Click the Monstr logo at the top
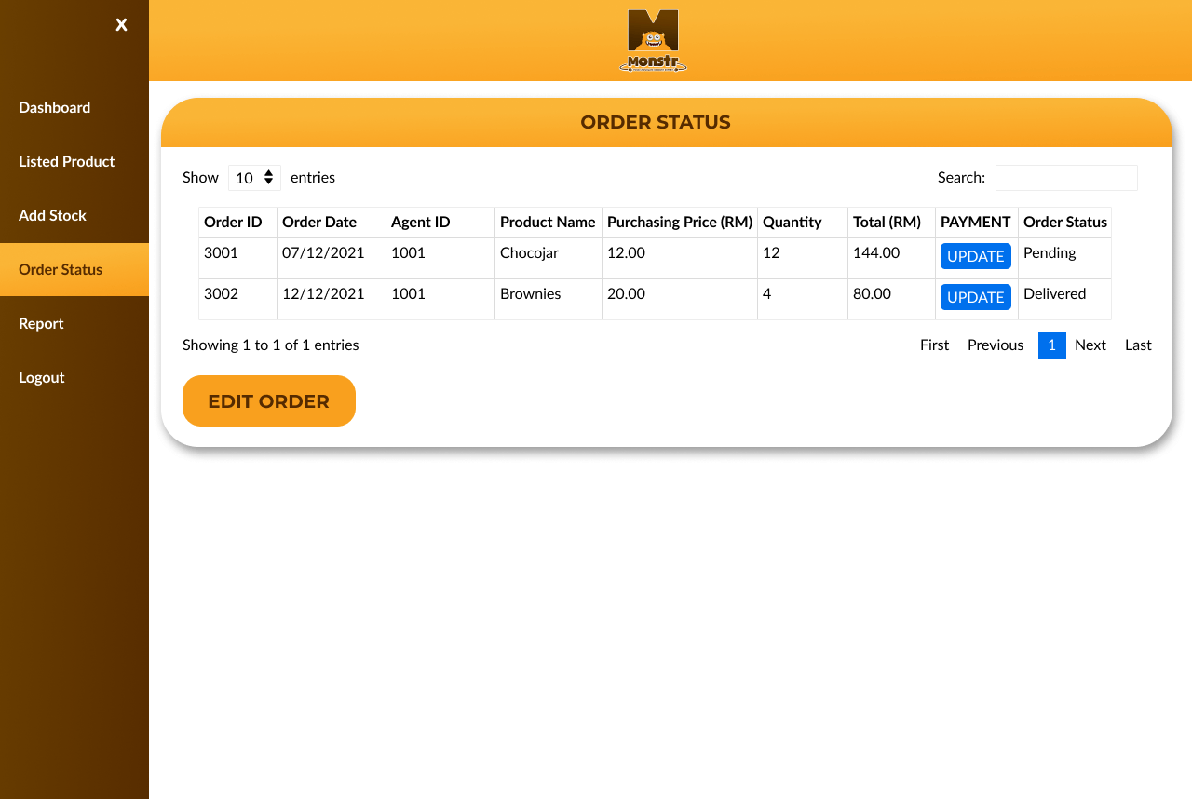 coord(653,40)
